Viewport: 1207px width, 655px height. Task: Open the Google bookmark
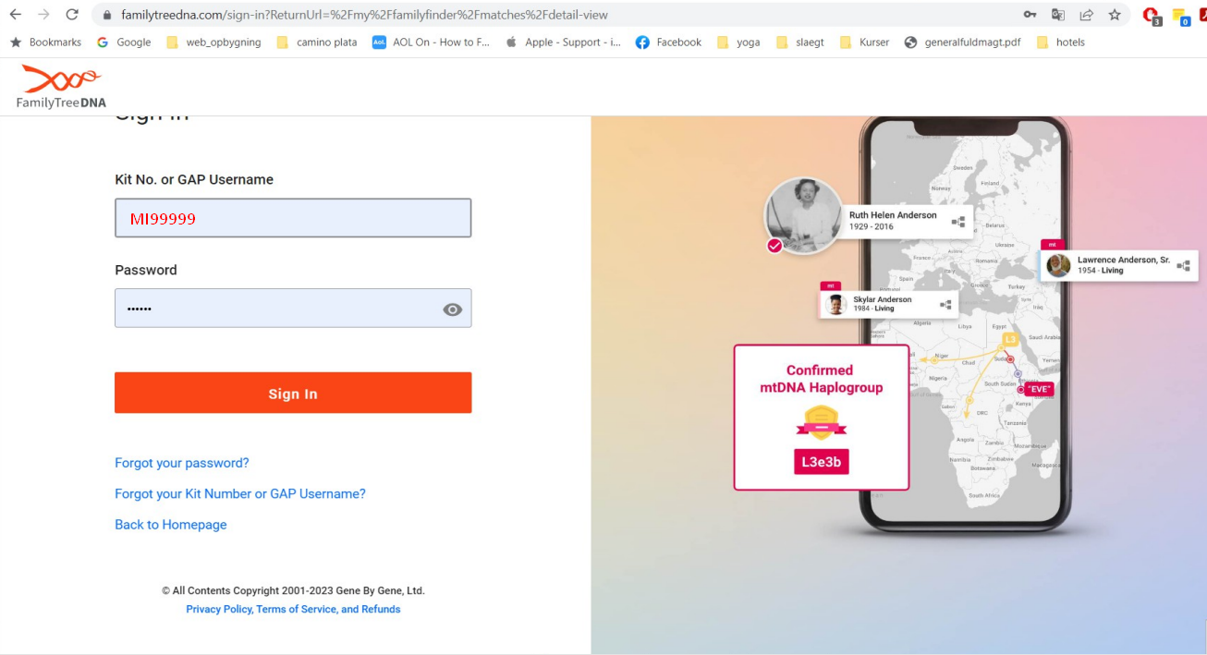[124, 42]
